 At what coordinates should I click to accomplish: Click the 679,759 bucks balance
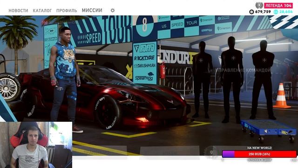263,12
